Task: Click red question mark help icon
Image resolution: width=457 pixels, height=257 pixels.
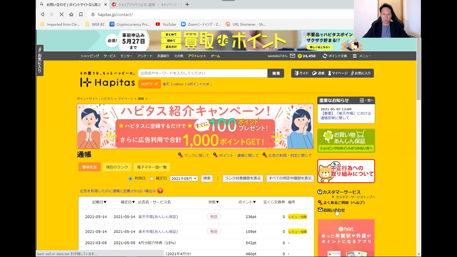Action: pos(160,191)
